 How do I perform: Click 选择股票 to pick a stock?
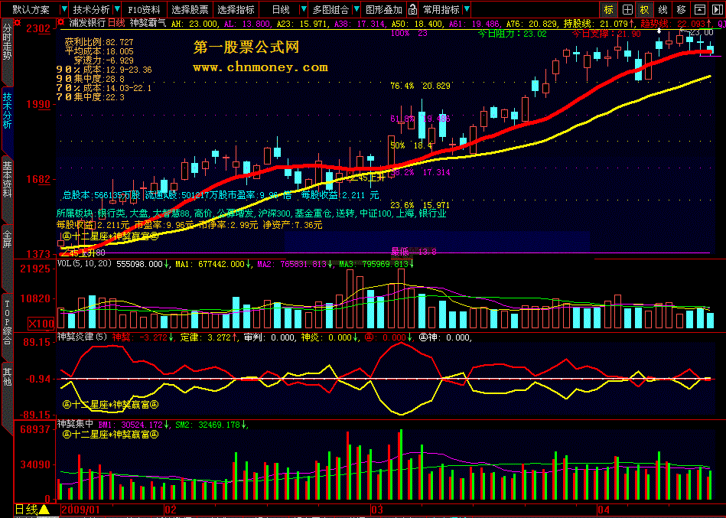(x=190, y=9)
